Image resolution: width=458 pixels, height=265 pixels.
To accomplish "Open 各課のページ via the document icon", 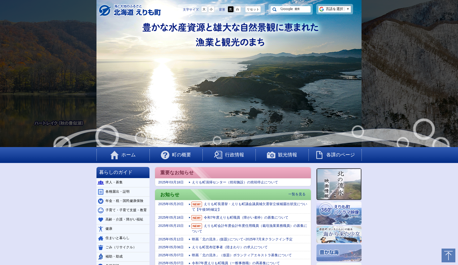I will 319,155.
